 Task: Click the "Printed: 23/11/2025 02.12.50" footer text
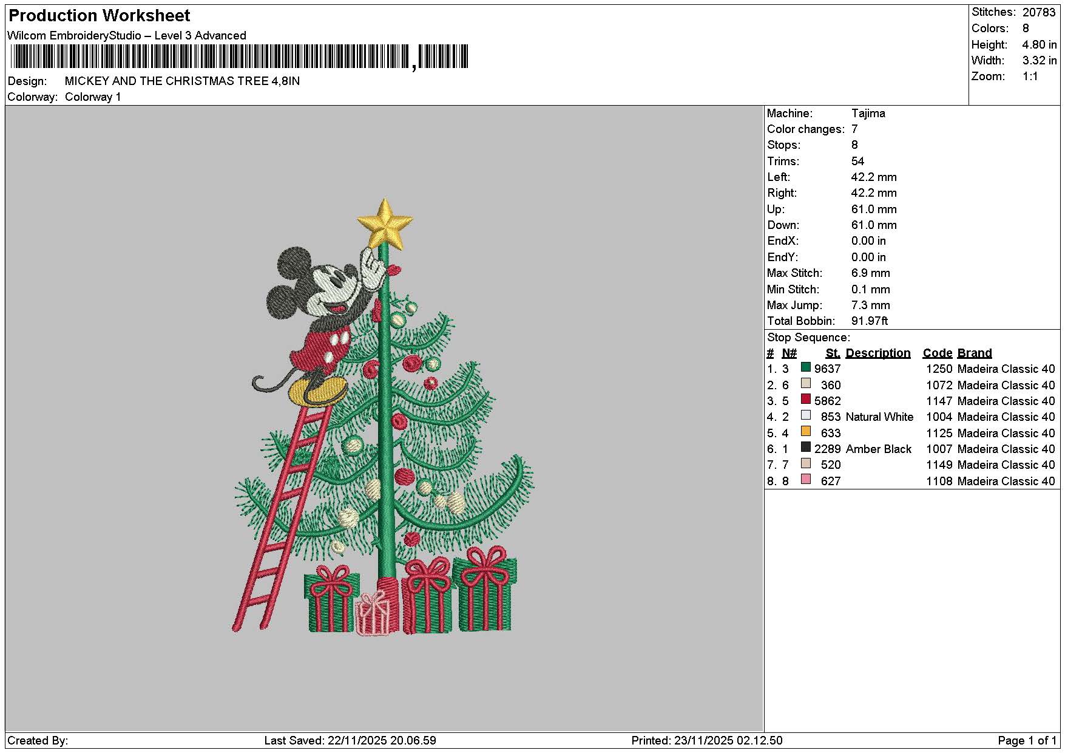(x=707, y=741)
